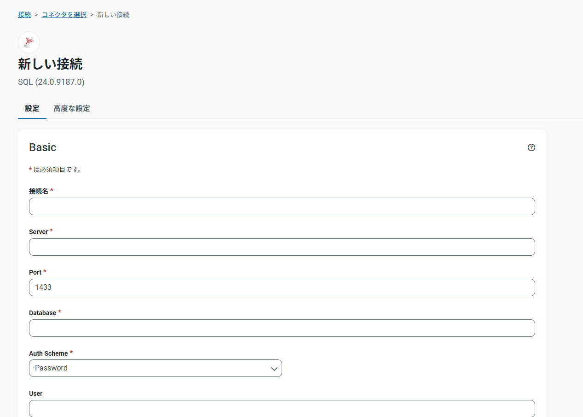This screenshot has width=583, height=417.
Task: Click the Database field label
Action: (42, 313)
